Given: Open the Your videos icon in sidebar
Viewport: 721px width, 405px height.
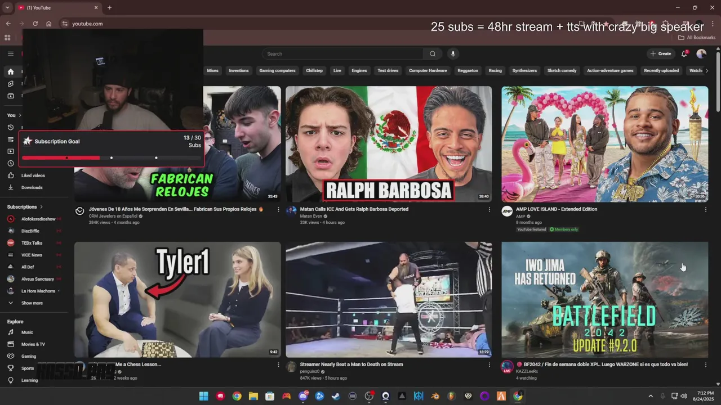Looking at the screenshot, I should [11, 151].
